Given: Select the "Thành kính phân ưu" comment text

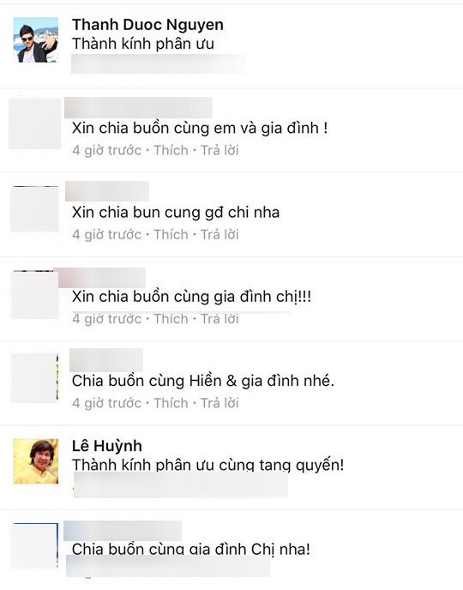Looking at the screenshot, I should point(143,44).
